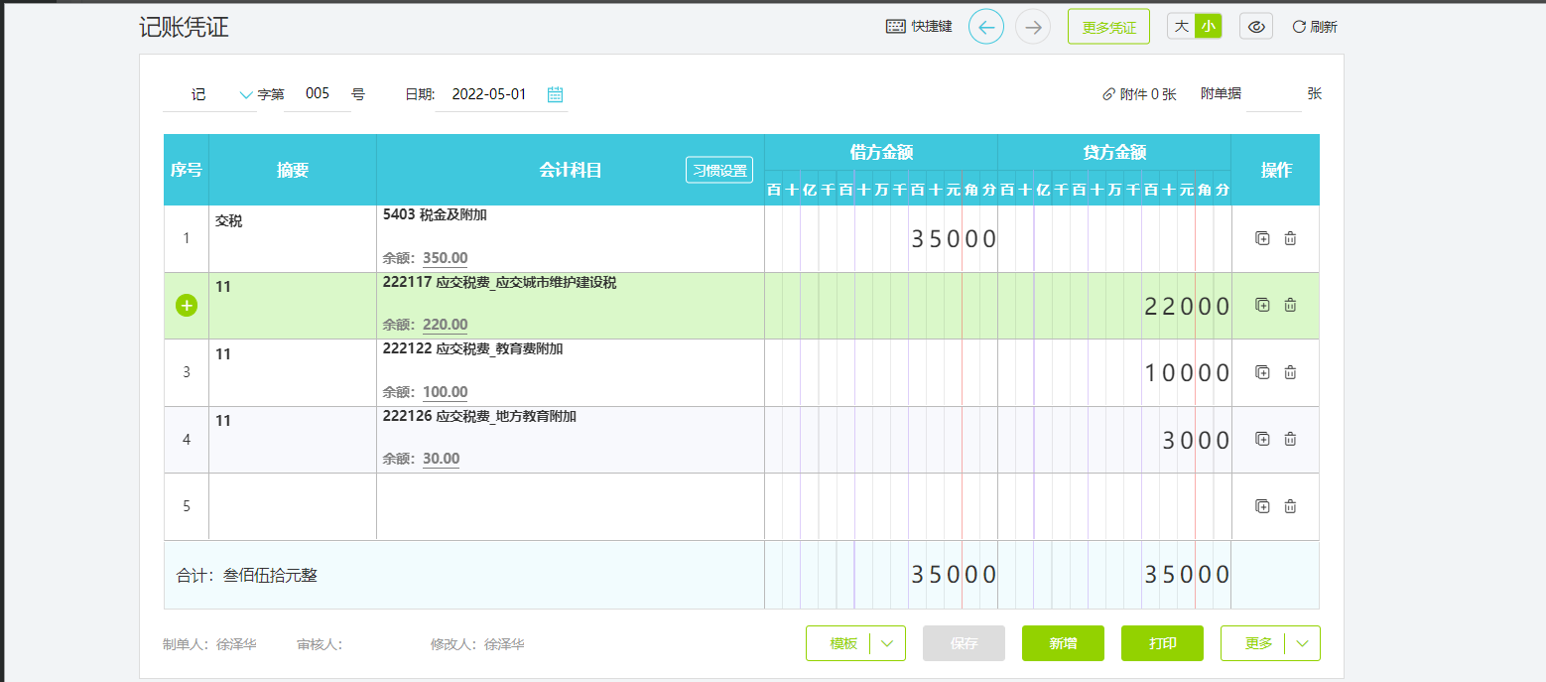Click the 新增 button
Viewport: 1546px width, 682px height.
coord(1063,643)
